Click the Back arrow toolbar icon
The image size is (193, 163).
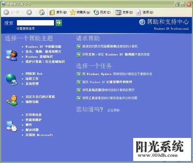coord(6,12)
